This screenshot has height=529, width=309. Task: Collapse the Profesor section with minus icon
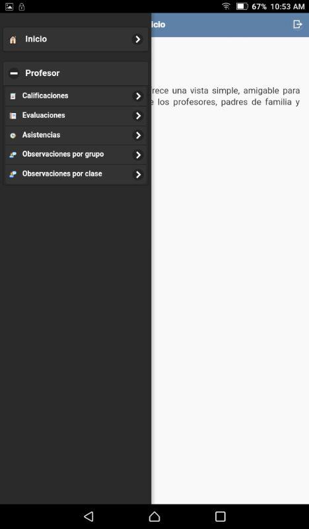coord(14,73)
